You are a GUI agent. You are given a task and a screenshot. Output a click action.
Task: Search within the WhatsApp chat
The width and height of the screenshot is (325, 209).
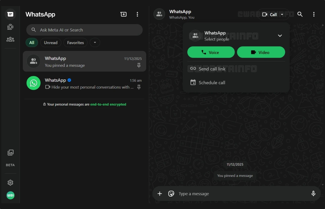(x=300, y=14)
